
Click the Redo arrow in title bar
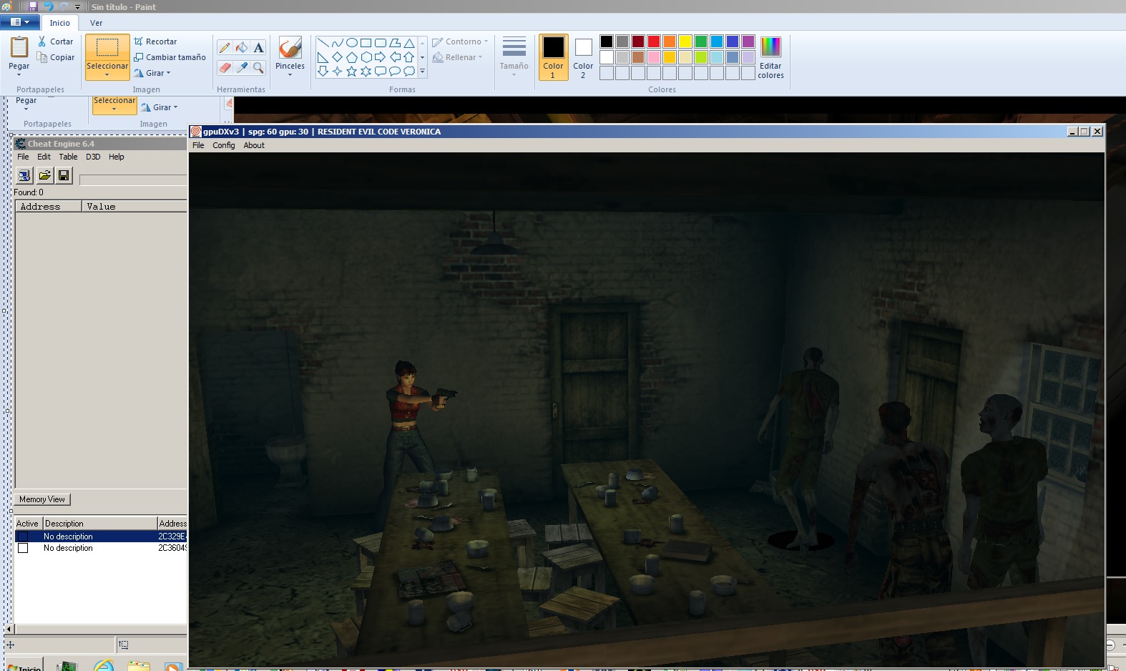pyautogui.click(x=64, y=6)
